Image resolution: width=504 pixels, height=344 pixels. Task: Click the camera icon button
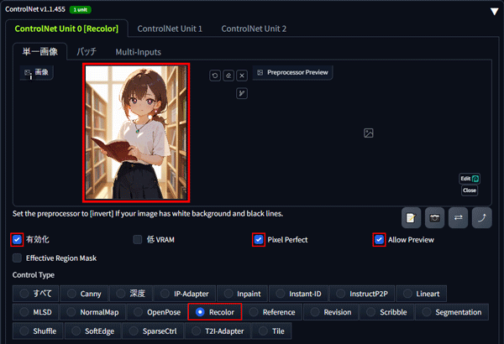point(434,218)
